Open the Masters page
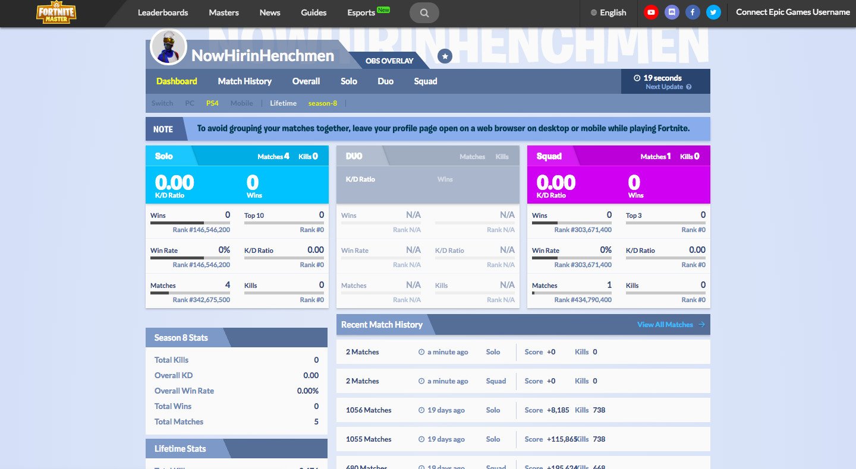Viewport: 856px width, 469px height. (224, 12)
